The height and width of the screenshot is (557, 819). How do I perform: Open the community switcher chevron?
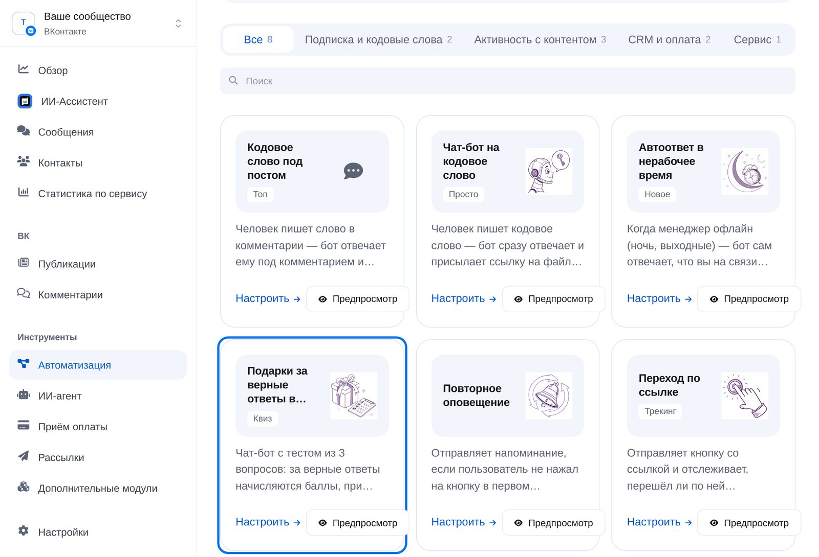(178, 24)
